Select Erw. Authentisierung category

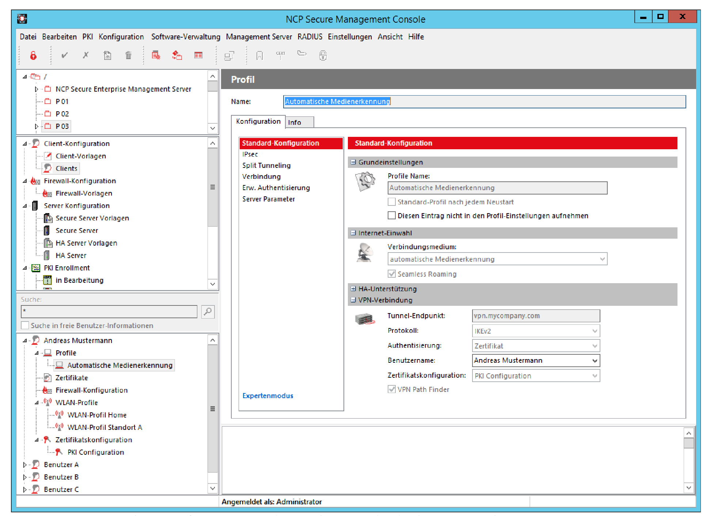[x=276, y=188]
